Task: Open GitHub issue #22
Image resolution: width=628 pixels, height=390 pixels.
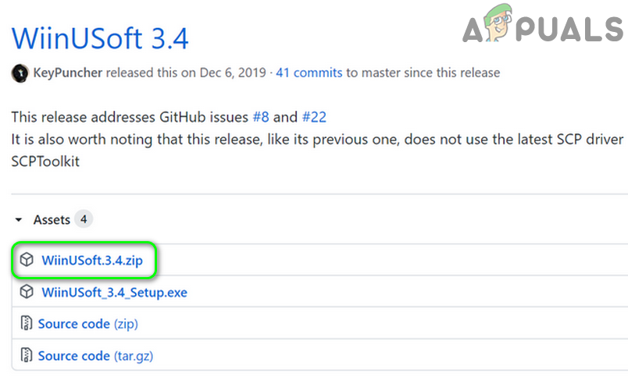Action: click(313, 118)
